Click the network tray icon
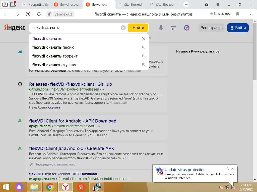The height and width of the screenshot is (192, 257). point(227,187)
